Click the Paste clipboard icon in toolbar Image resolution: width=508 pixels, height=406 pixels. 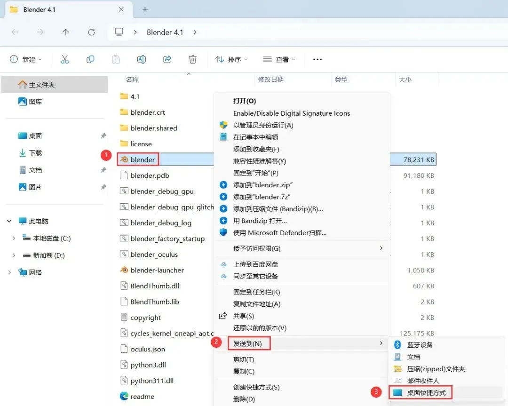pyautogui.click(x=116, y=59)
